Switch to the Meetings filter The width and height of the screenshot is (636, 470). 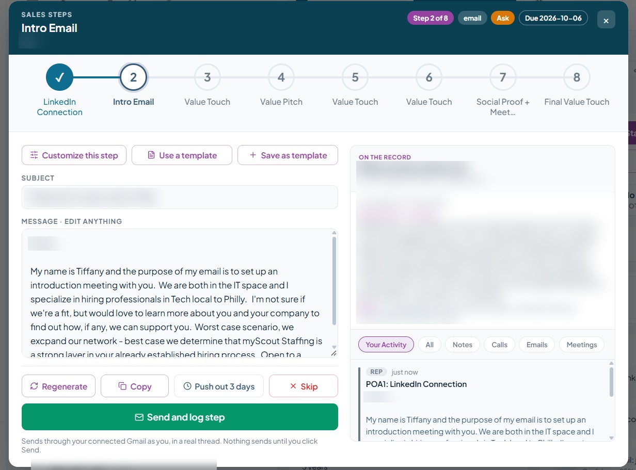tap(582, 345)
